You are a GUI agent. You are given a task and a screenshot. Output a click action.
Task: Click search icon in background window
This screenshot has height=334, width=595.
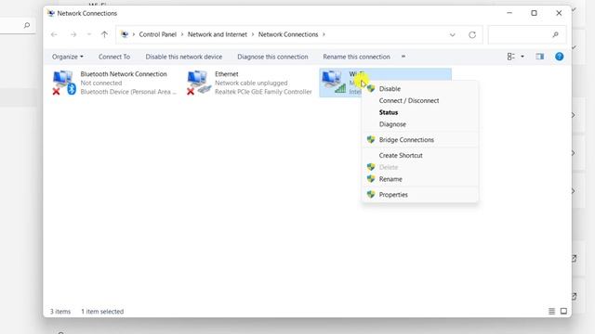coord(27,25)
